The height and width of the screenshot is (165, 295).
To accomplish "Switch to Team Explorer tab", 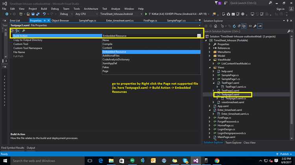I will [233, 143].
